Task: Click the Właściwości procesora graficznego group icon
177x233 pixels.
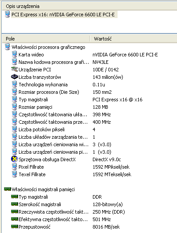Action: coord(7,47)
